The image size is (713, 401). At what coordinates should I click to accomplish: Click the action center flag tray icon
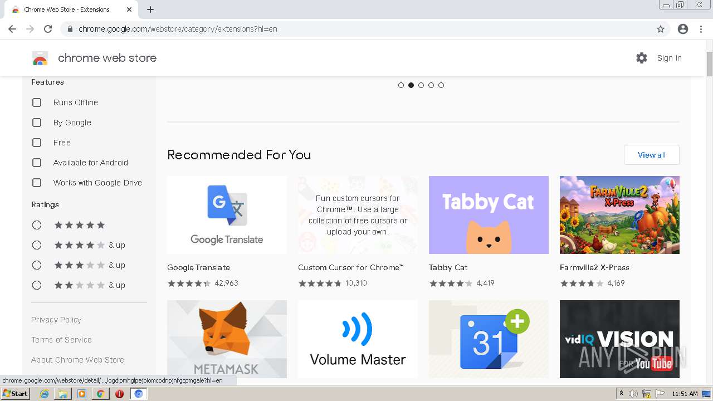[659, 394]
